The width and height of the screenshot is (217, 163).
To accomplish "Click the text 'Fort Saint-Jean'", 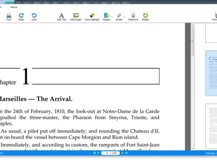I will [143, 145].
